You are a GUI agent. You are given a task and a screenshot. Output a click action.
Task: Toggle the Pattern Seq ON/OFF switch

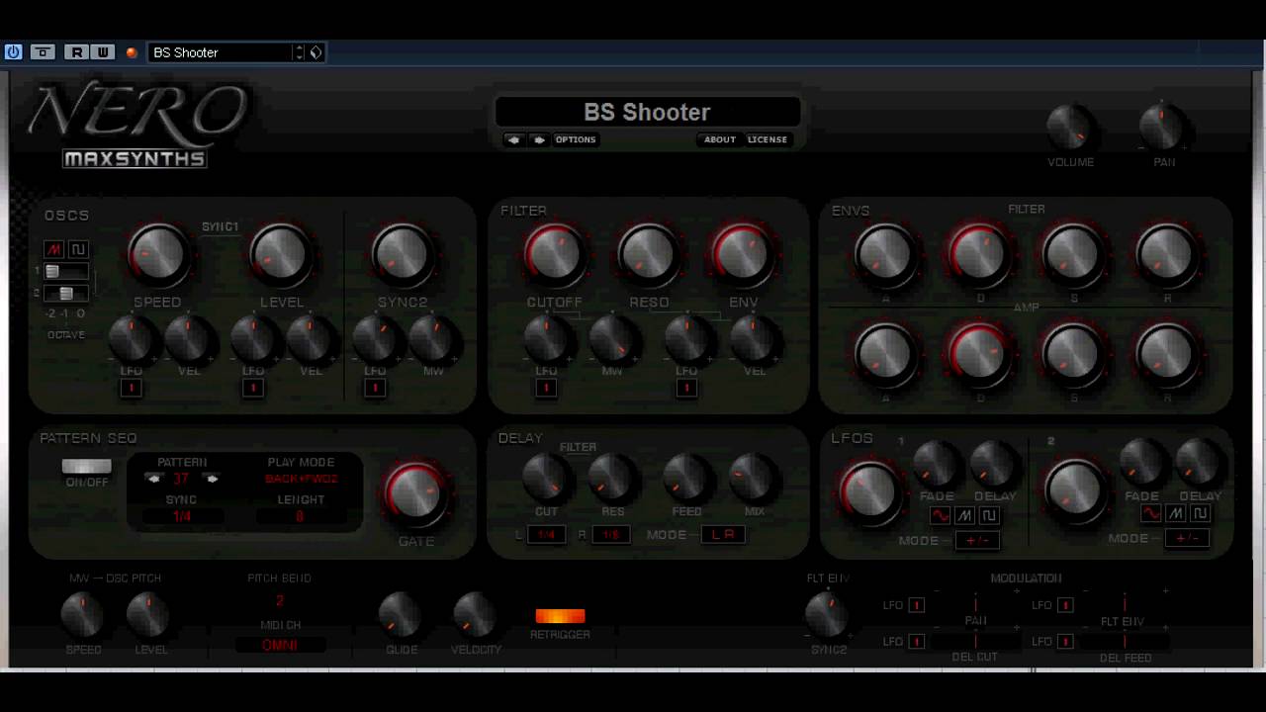point(87,467)
